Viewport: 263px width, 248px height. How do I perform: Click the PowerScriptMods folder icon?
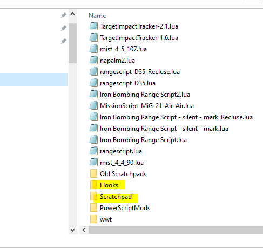(x=93, y=208)
